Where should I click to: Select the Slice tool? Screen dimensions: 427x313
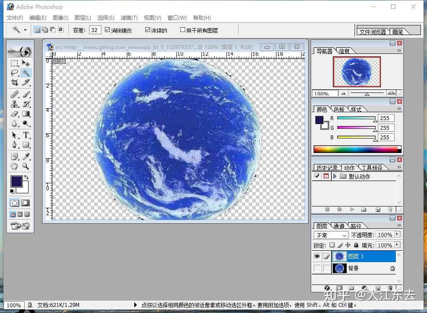26,82
